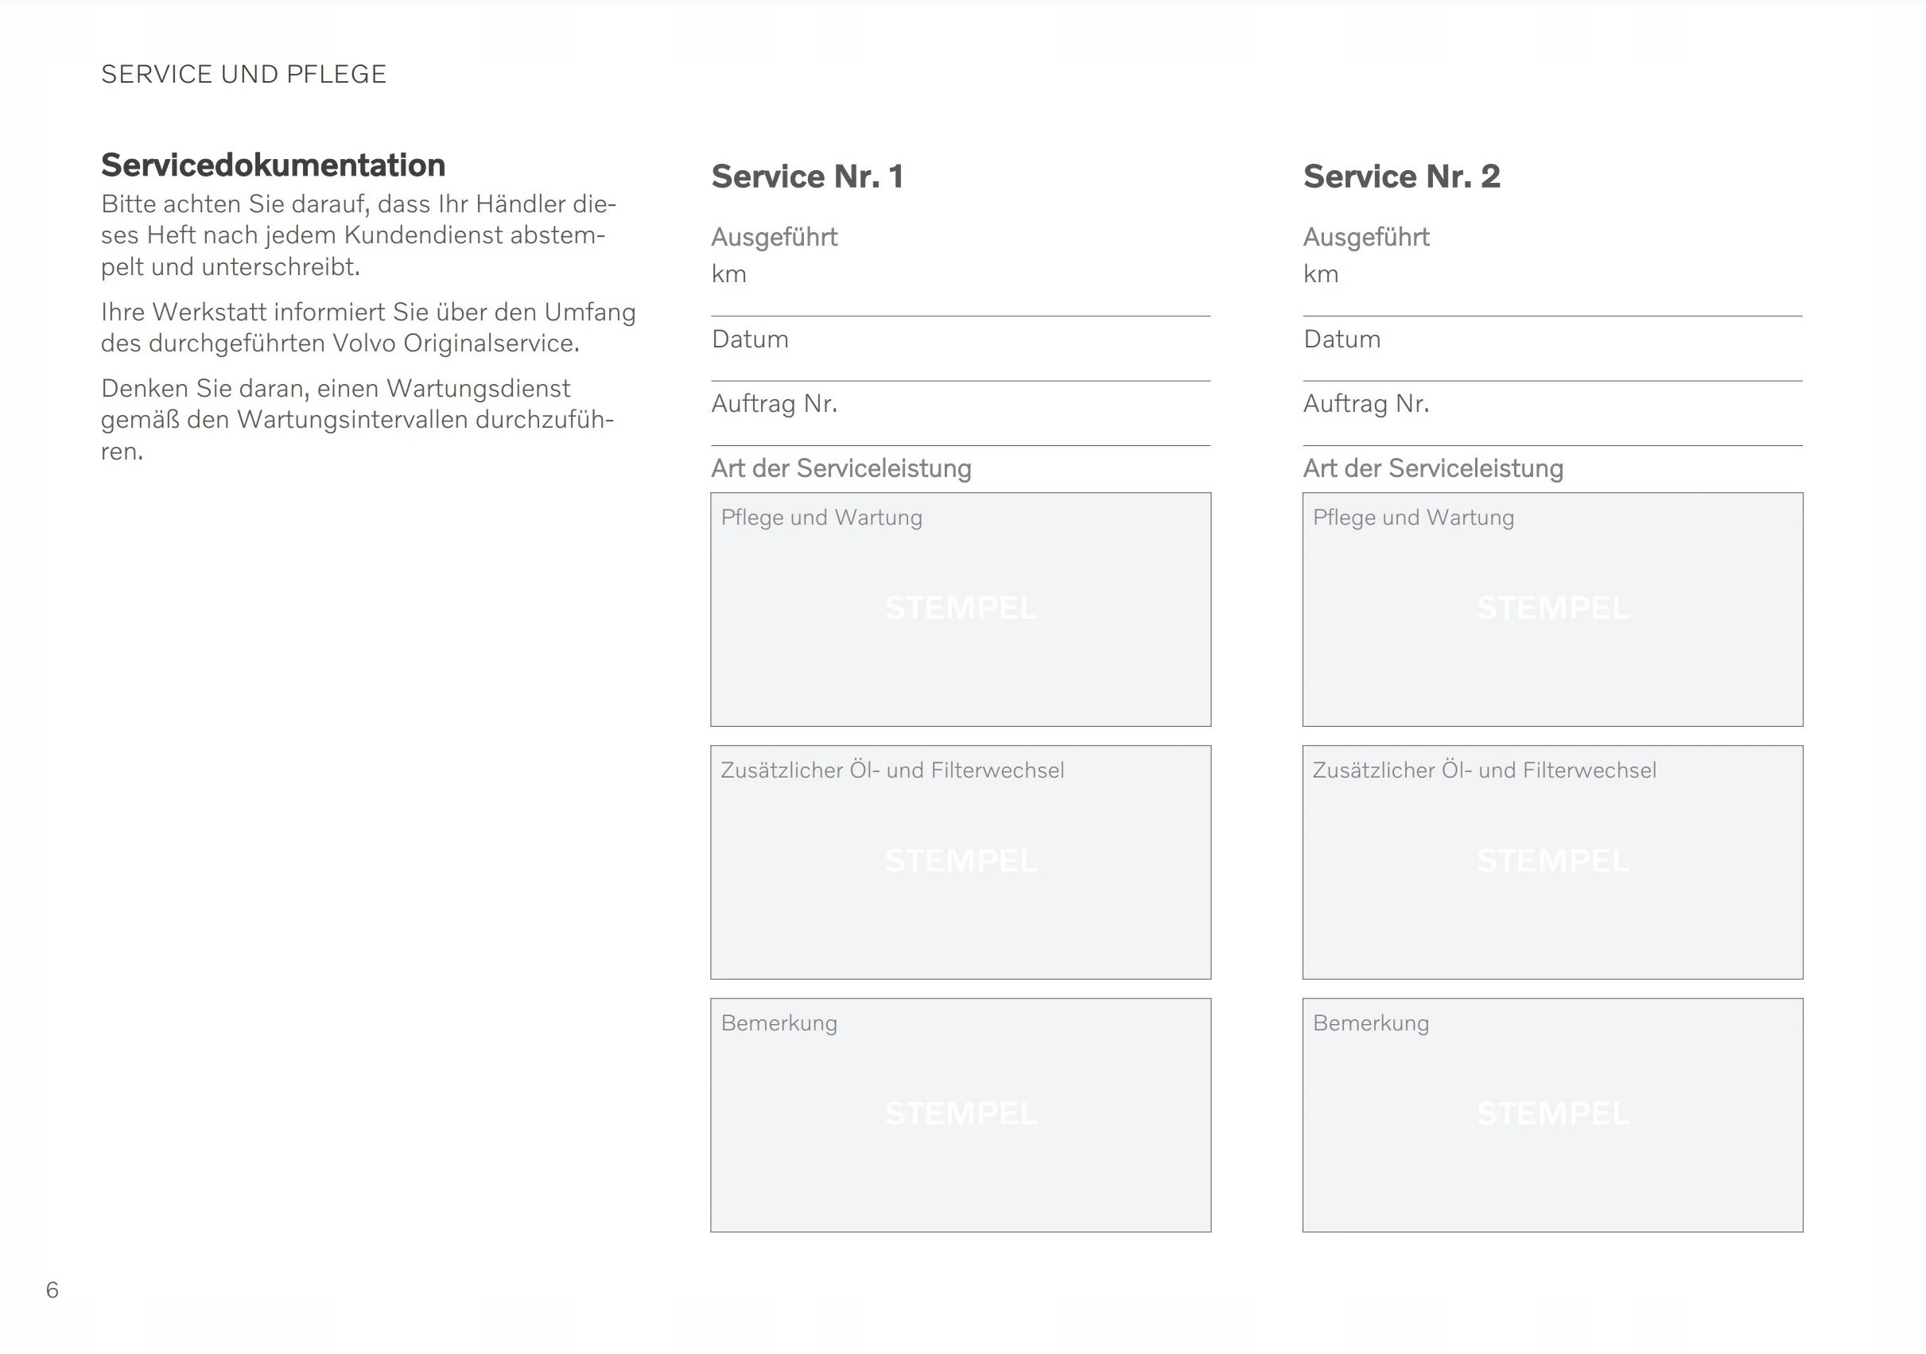Click the Servicedokumentation heading
The width and height of the screenshot is (1926, 1354).
[x=273, y=165]
